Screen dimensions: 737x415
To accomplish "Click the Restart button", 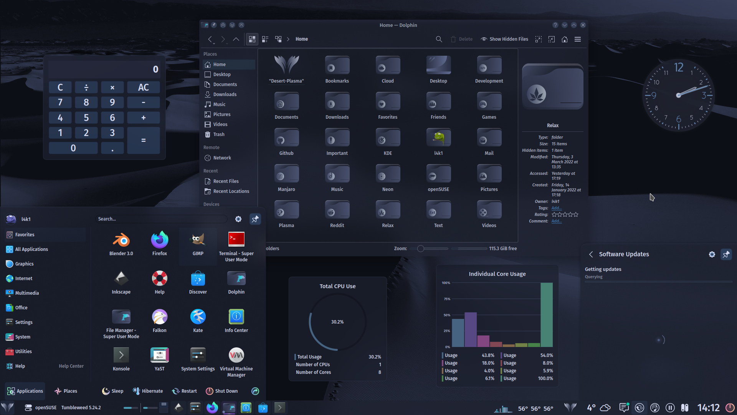I will click(184, 391).
